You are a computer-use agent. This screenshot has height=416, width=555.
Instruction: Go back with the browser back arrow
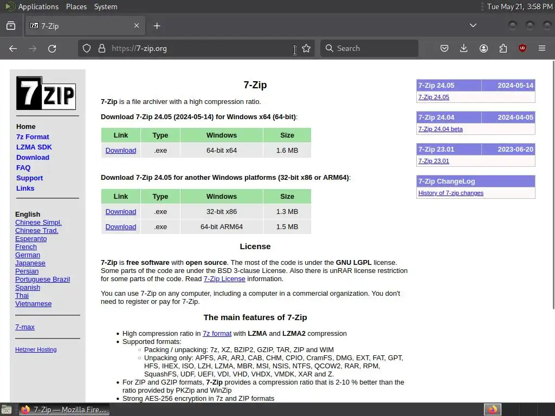click(13, 48)
